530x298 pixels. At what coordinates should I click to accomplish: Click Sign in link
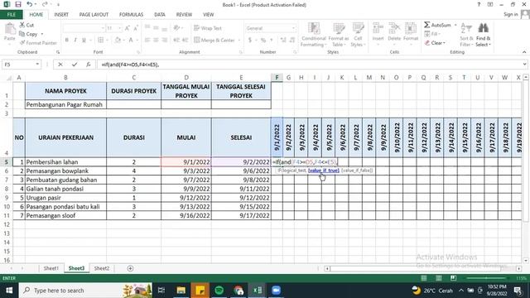(510, 14)
